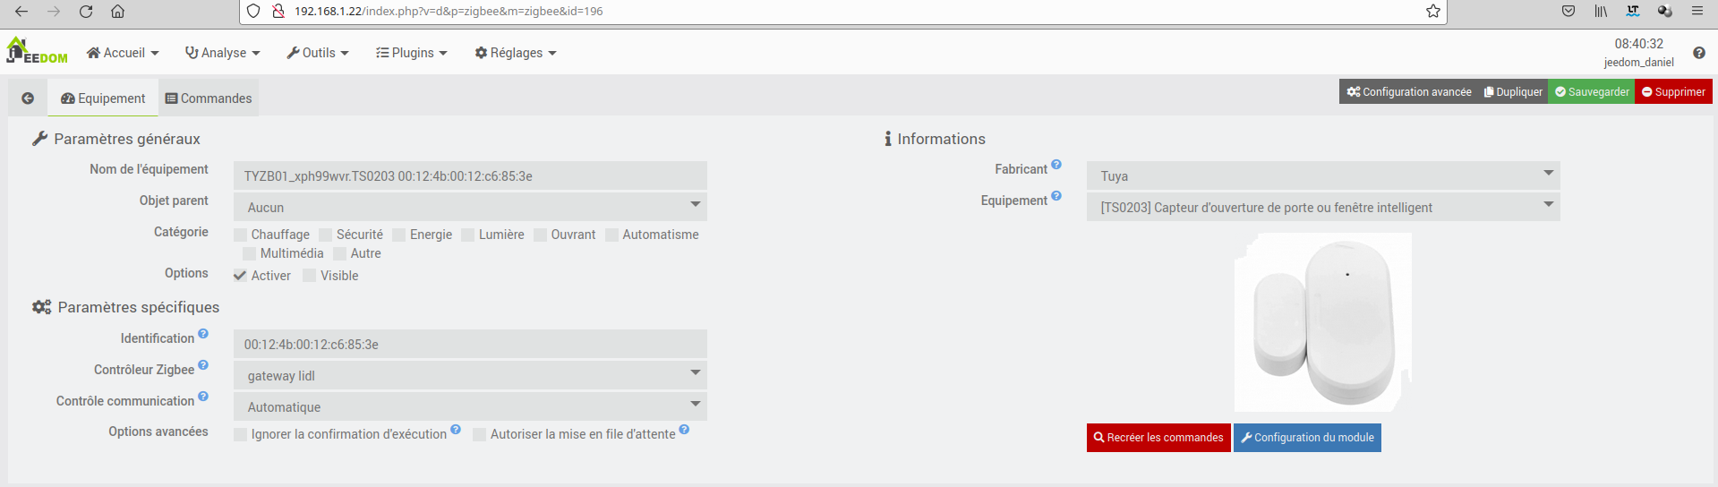
Task: Switch to the Commandes tab
Action: pos(209,98)
